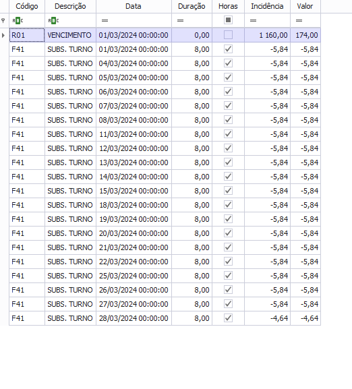The width and height of the screenshot is (352, 389).
Task: Uncheck Horas for the 28/03/2024 row
Action: click(x=228, y=318)
